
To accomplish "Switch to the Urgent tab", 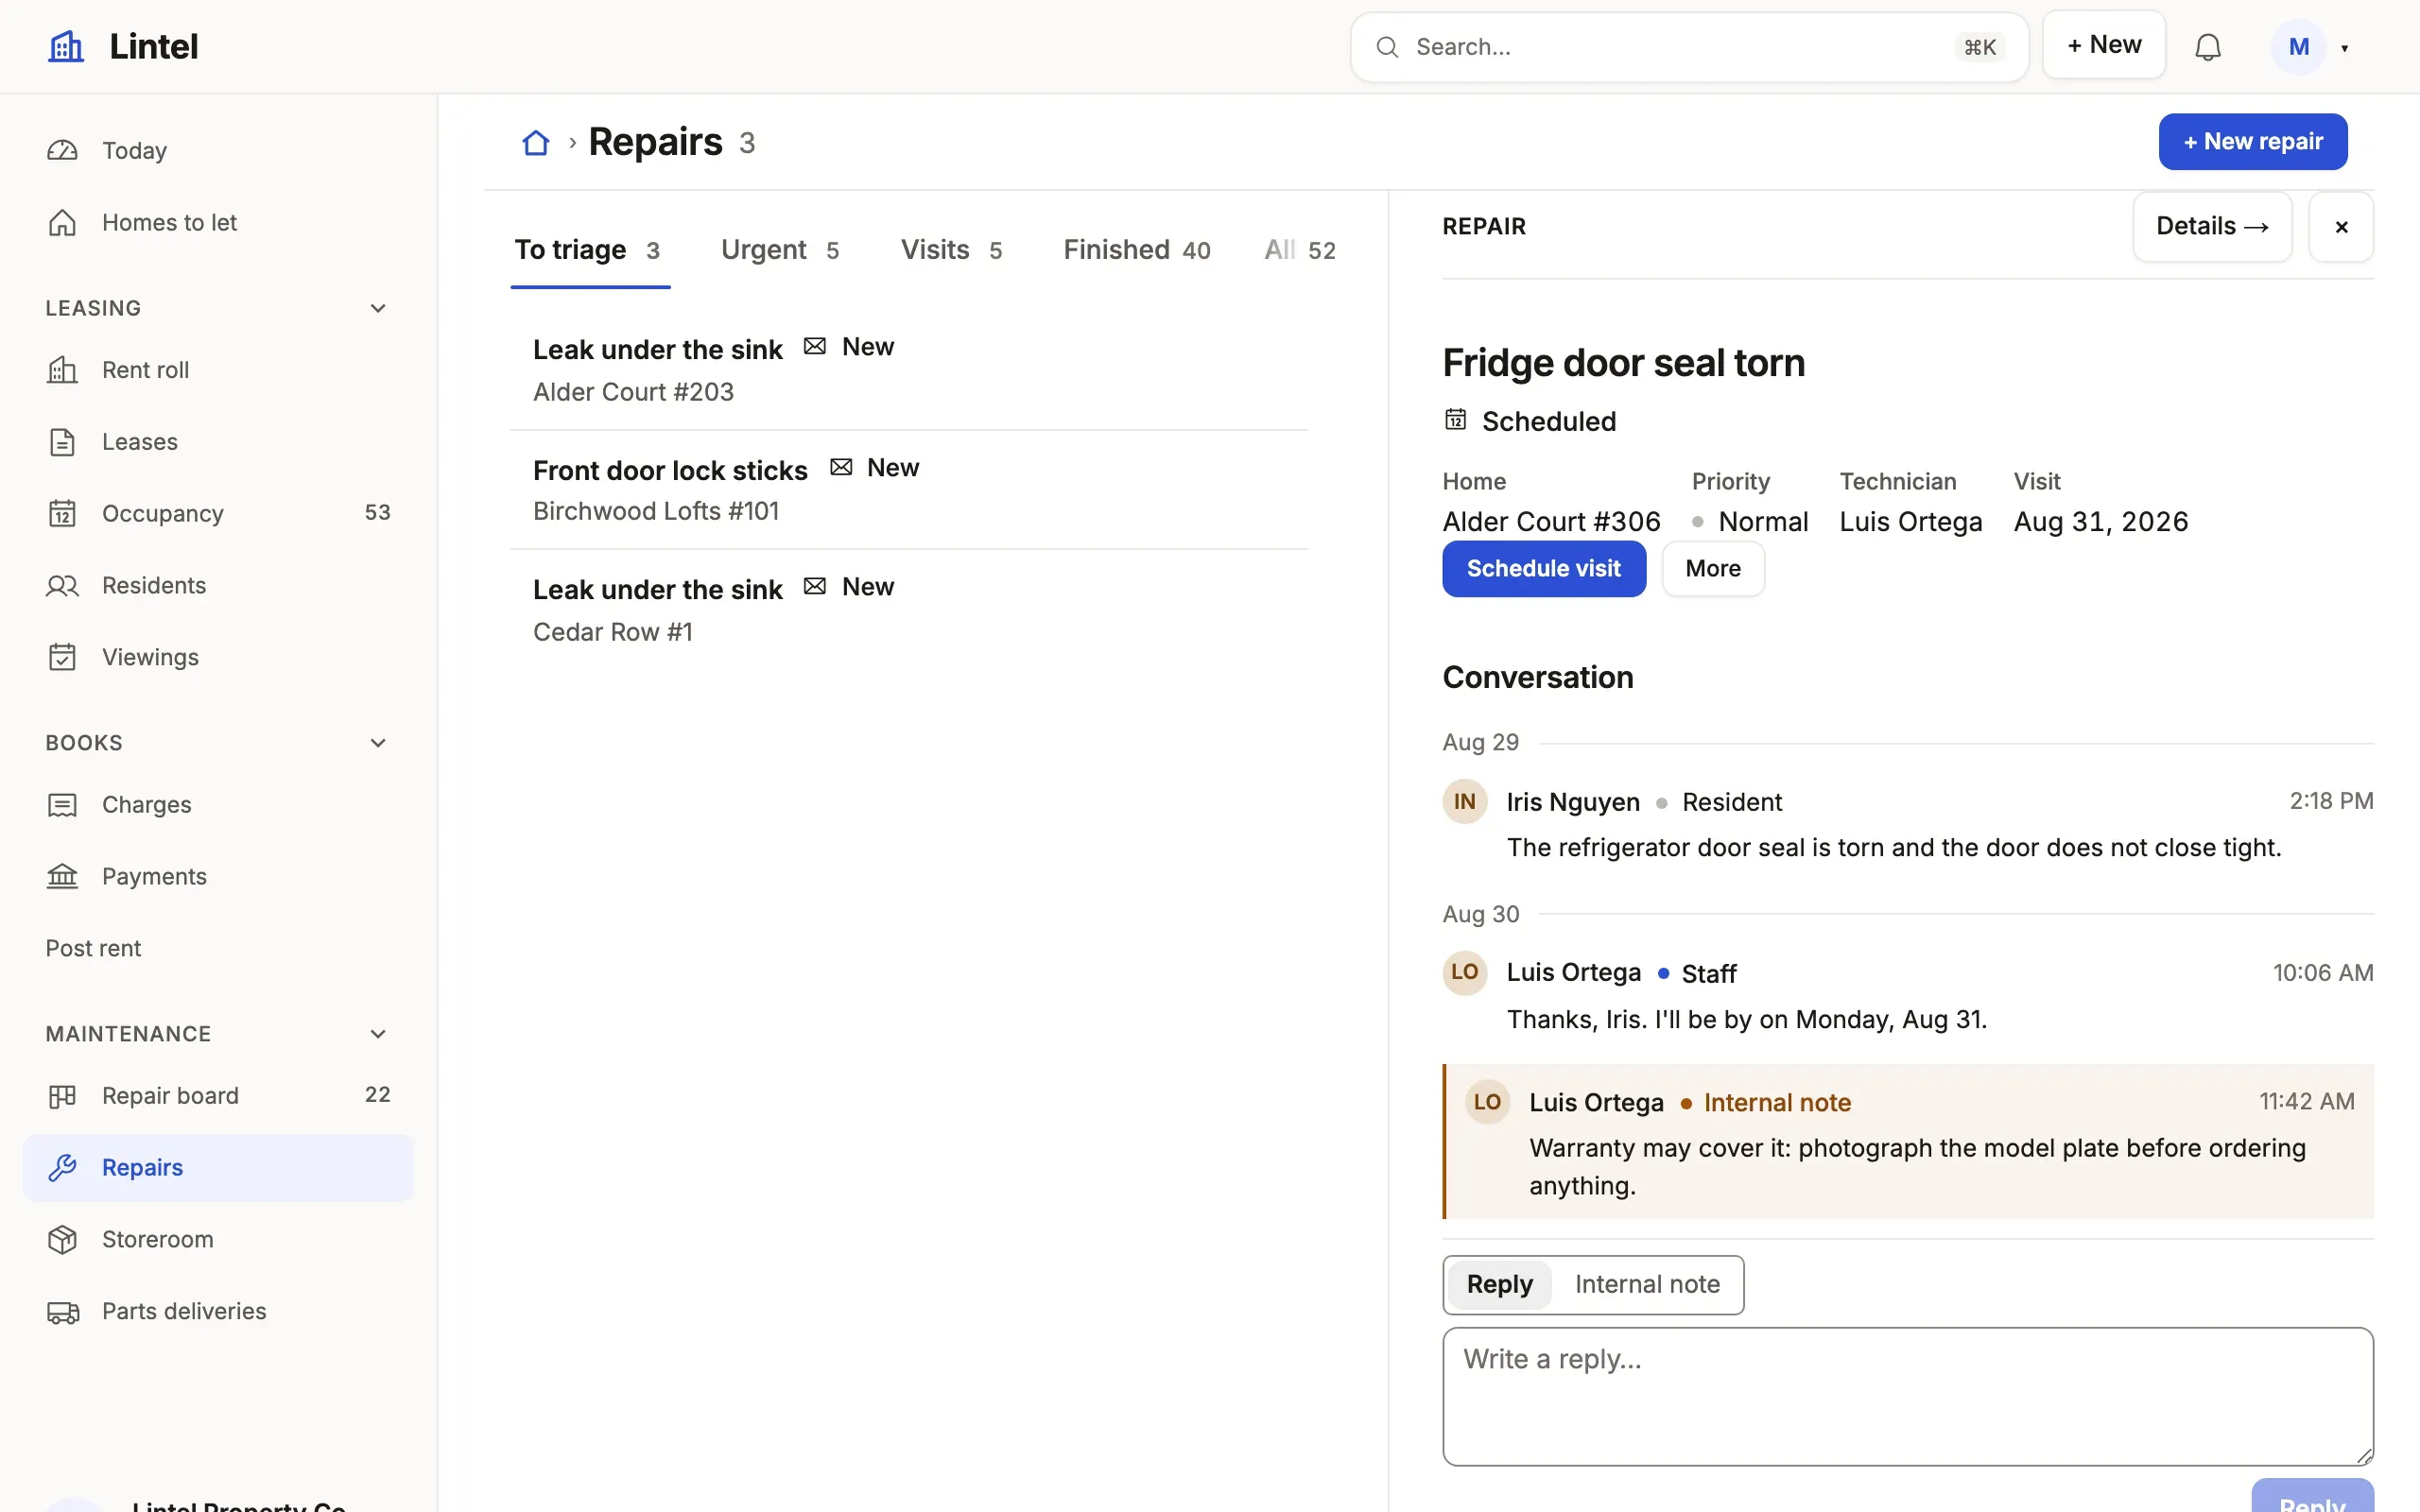I will pyautogui.click(x=780, y=250).
